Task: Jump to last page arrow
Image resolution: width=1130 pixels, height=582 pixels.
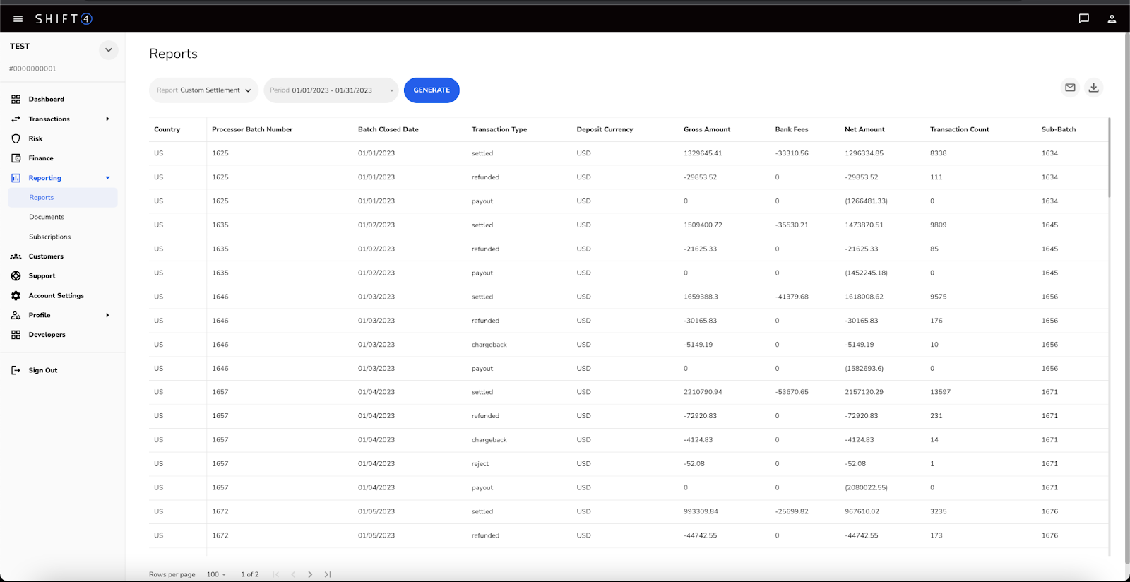Action: (x=328, y=574)
